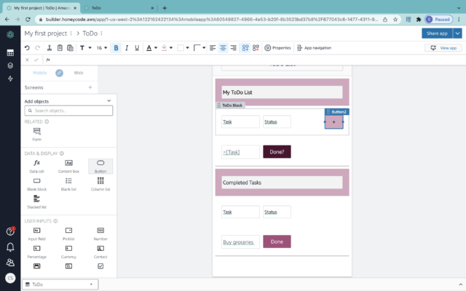Open the Builder icon in left sidebar

pyautogui.click(x=10, y=65)
